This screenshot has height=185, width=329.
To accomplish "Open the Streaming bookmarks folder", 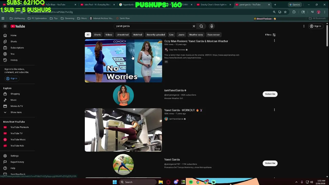I will pyautogui.click(x=67, y=18).
